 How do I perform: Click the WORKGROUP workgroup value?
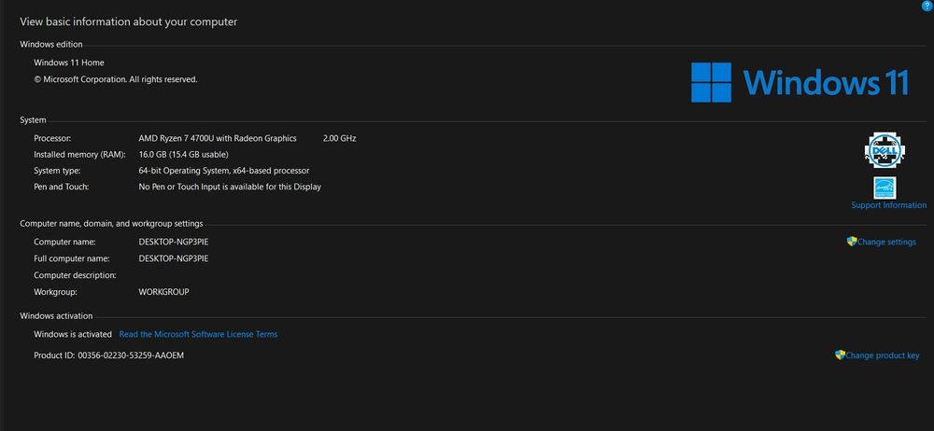pos(163,292)
